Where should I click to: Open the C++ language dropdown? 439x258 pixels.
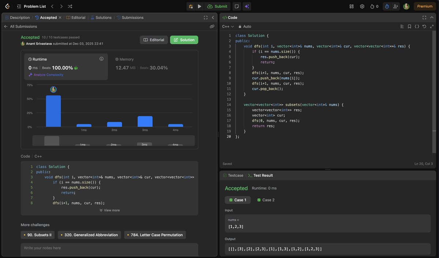click(228, 26)
